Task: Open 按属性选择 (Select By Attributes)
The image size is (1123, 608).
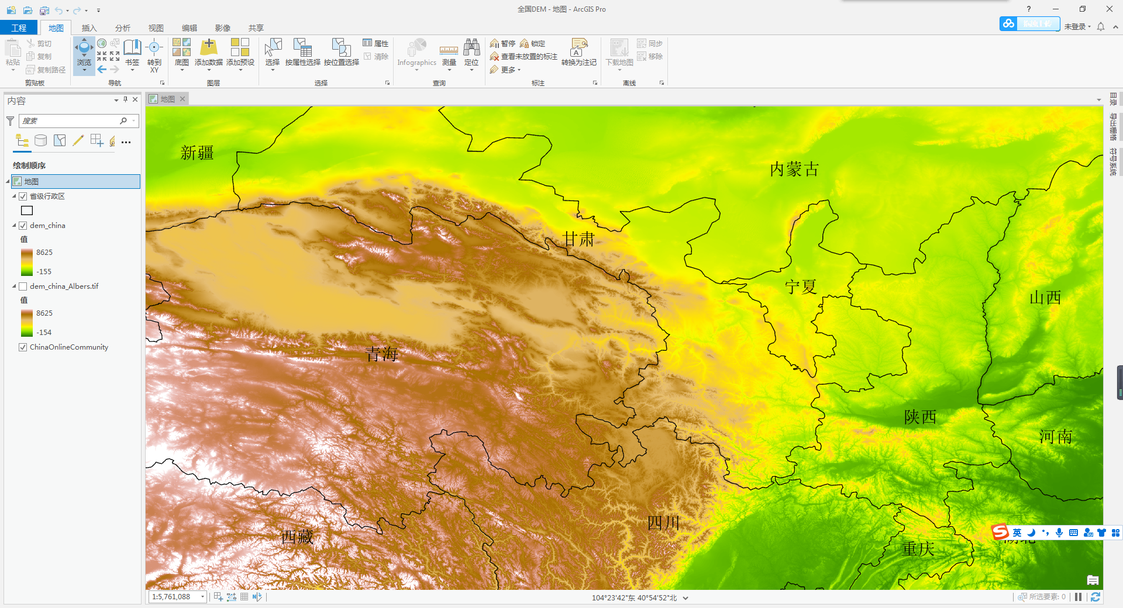Action: 302,53
